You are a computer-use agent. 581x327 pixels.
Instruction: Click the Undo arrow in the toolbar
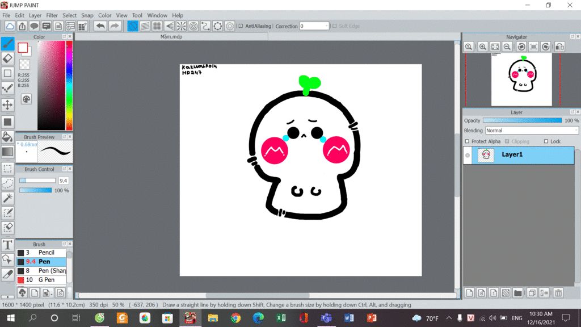[x=100, y=26]
